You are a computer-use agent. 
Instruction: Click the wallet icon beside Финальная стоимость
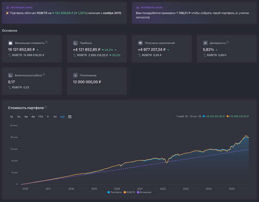coord(10,43)
